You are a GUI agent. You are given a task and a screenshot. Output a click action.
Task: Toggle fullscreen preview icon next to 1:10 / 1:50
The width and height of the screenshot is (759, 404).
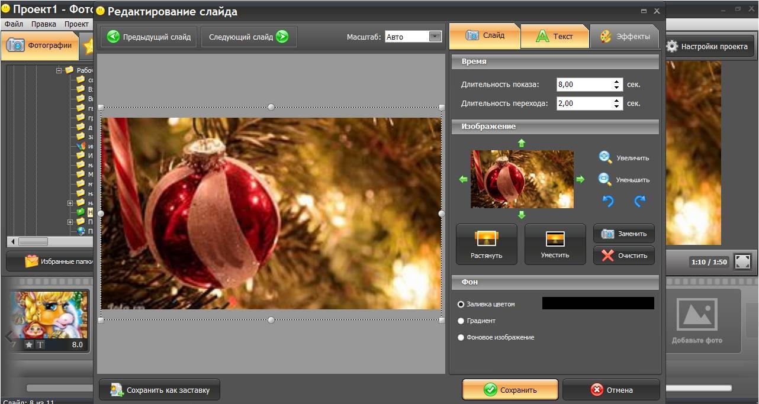click(x=742, y=261)
